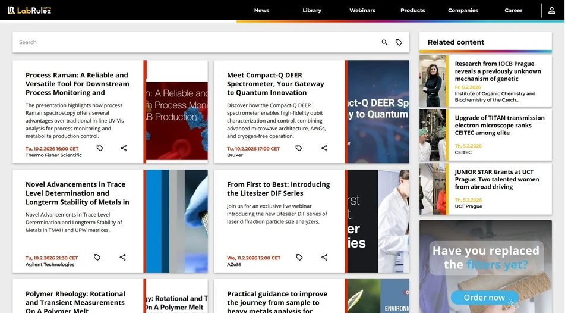Click the tag icon on Novel Advancements card
Viewport: 565px width, 313px height.
coord(97,258)
